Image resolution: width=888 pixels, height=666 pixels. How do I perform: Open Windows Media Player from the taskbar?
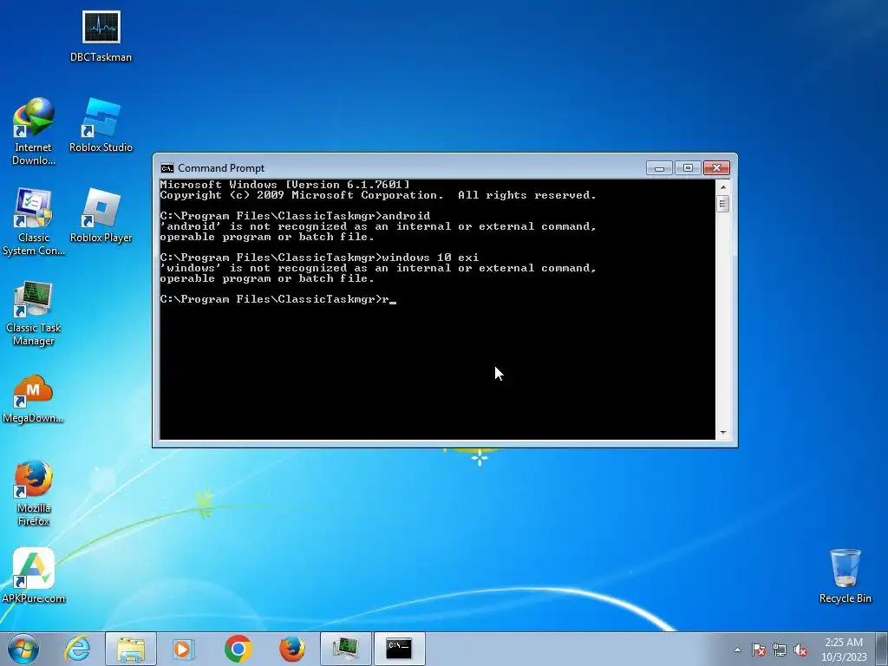[x=183, y=649]
